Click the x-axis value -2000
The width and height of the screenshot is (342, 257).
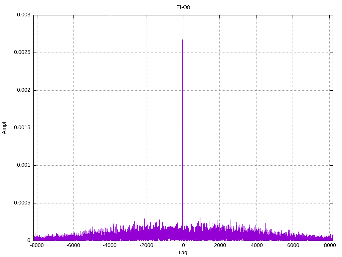click(146, 245)
